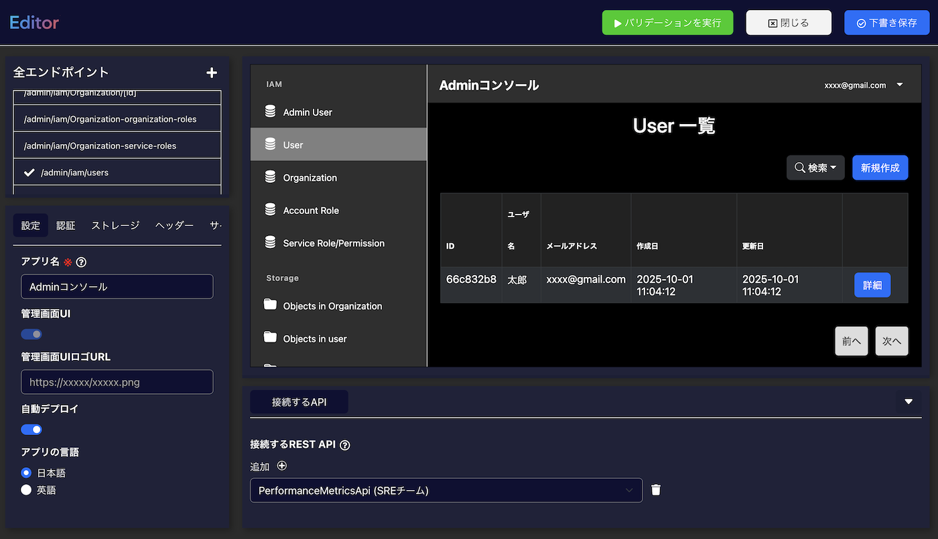Click the database icon next to Account Role

[x=270, y=211]
